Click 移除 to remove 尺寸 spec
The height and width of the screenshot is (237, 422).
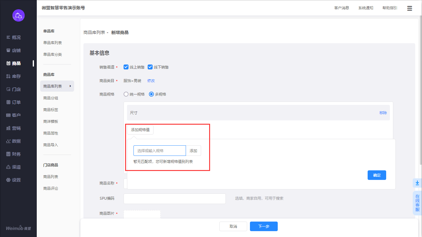[383, 113]
